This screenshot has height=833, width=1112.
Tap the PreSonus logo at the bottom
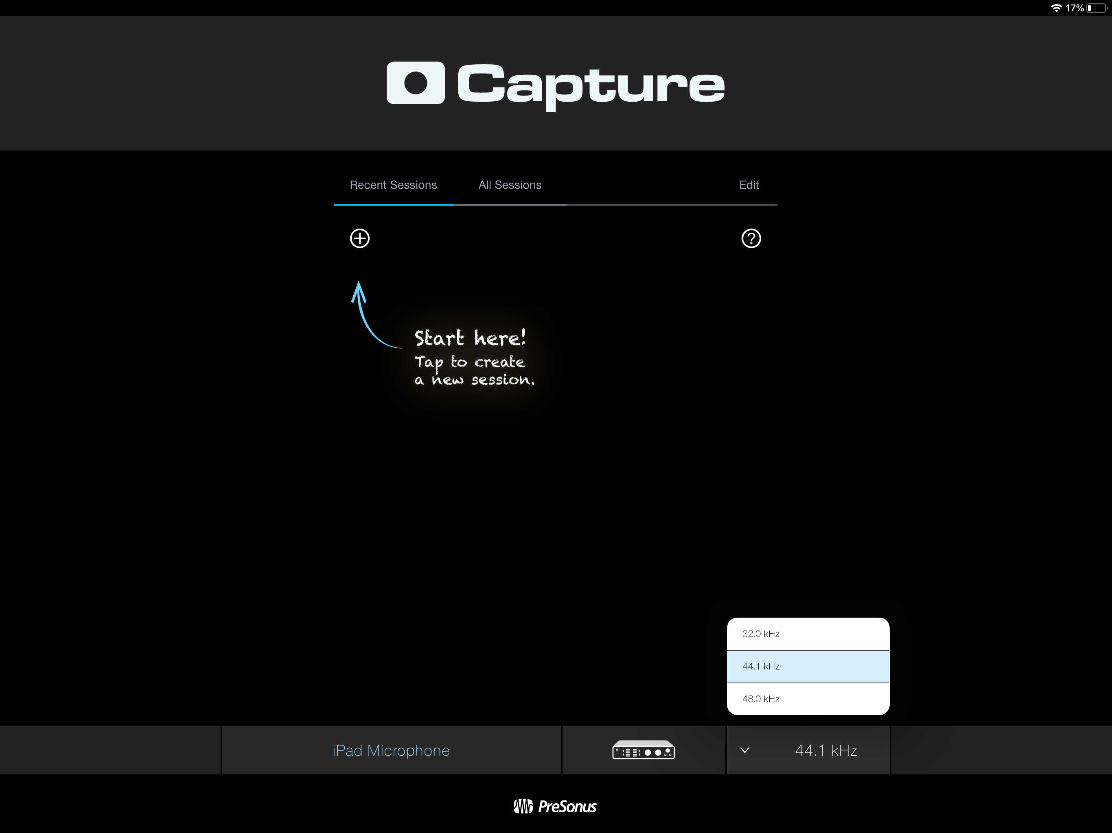pyautogui.click(x=555, y=807)
